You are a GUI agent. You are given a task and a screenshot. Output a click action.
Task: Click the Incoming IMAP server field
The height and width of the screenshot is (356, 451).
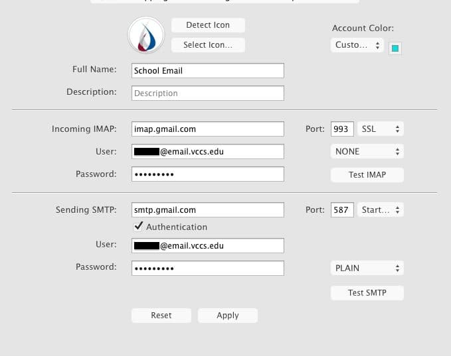point(208,129)
